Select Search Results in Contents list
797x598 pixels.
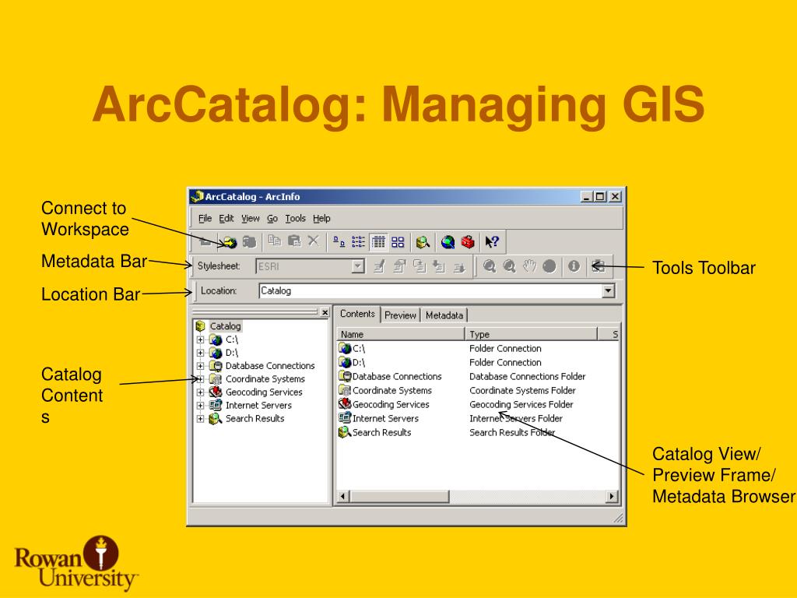pos(381,432)
